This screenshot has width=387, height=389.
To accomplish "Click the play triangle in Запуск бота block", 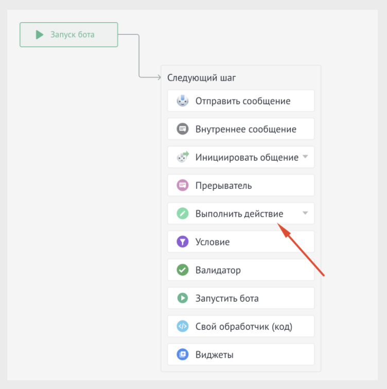I will 40,35.
